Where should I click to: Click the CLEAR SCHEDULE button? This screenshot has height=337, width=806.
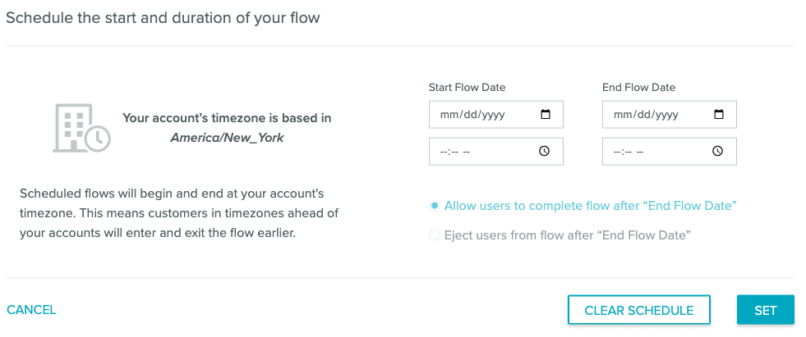click(x=638, y=310)
